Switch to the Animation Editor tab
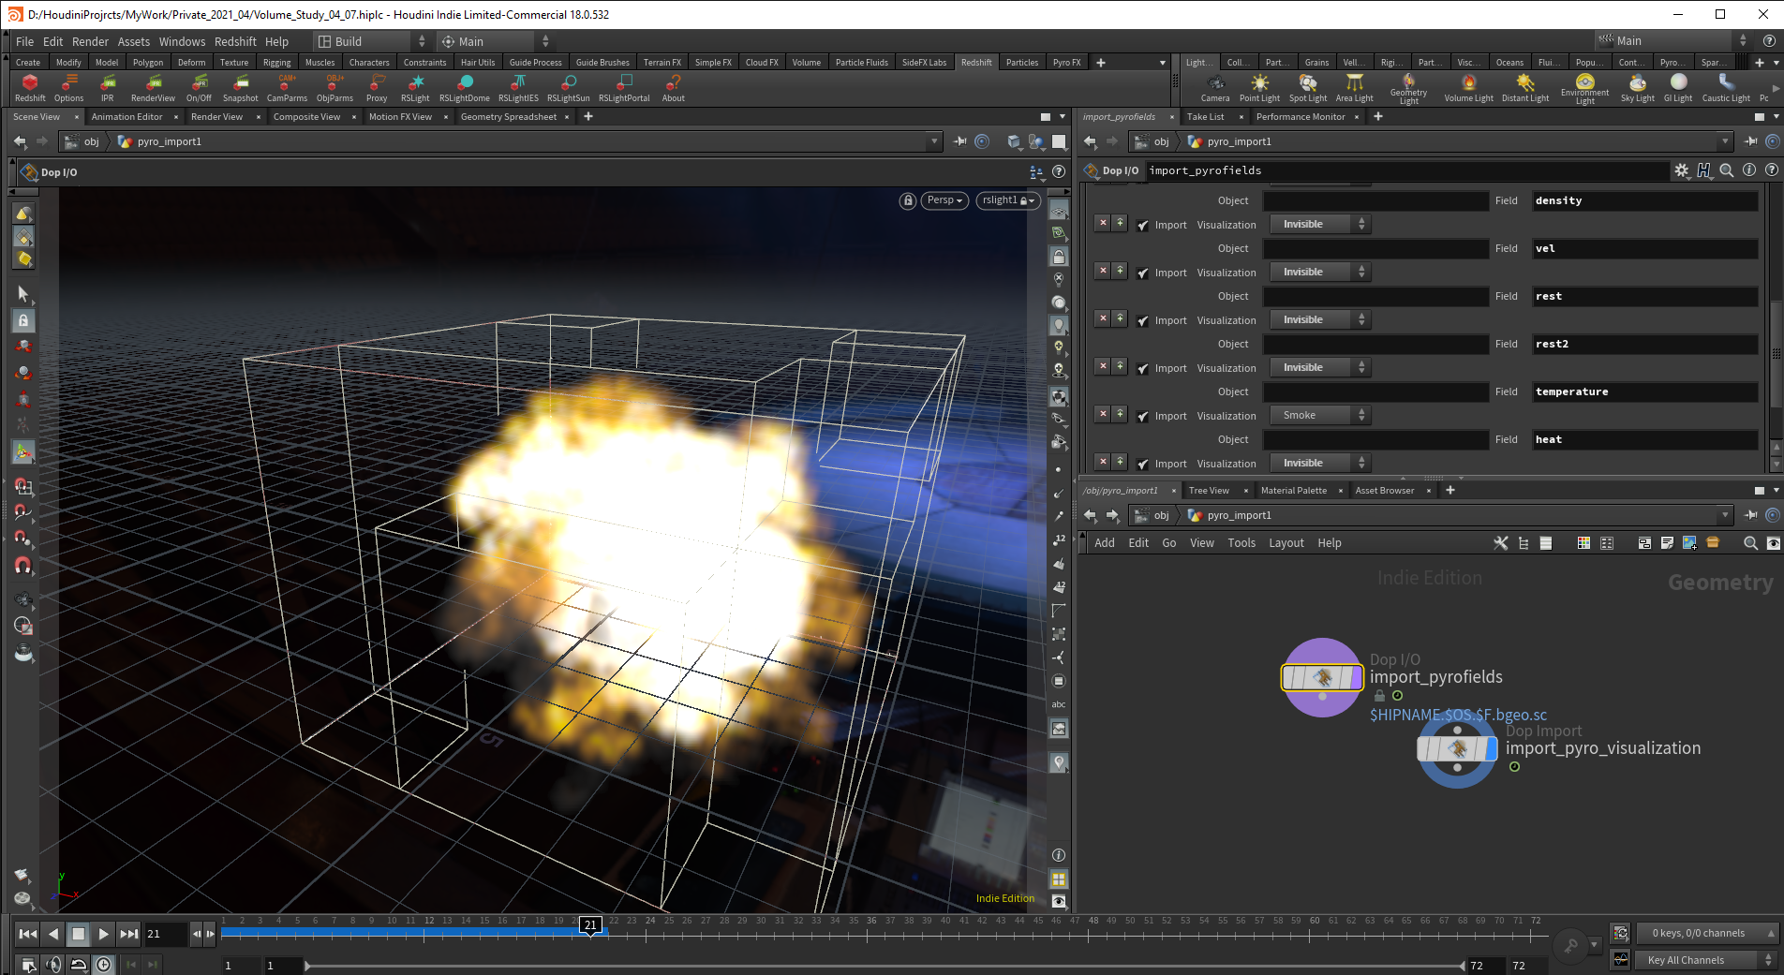This screenshot has height=975, width=1784. point(127,116)
